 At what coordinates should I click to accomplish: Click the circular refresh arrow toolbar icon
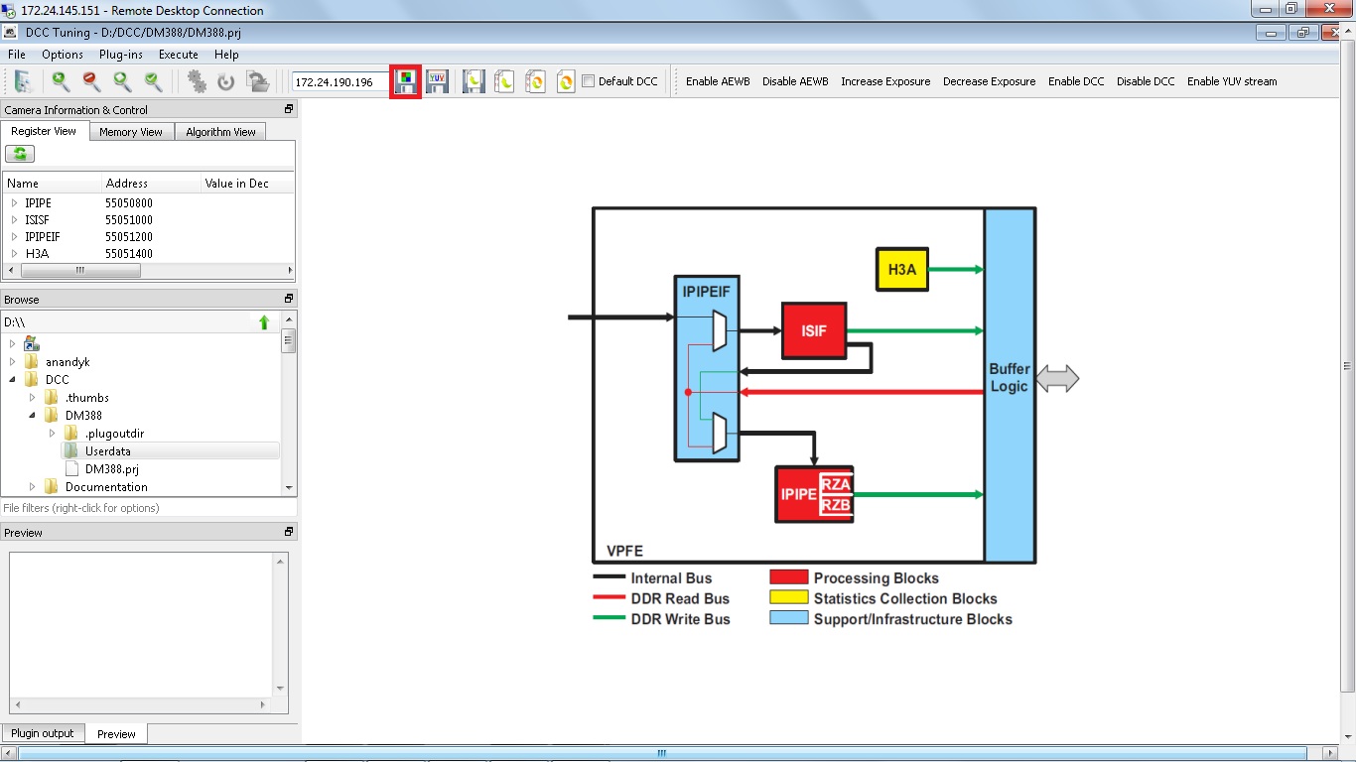click(x=226, y=81)
